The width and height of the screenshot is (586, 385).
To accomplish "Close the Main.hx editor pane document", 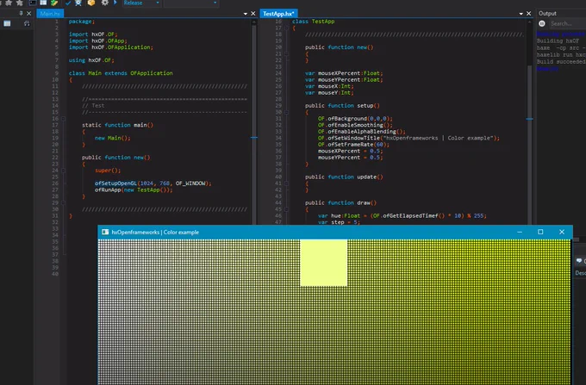I will (x=253, y=14).
